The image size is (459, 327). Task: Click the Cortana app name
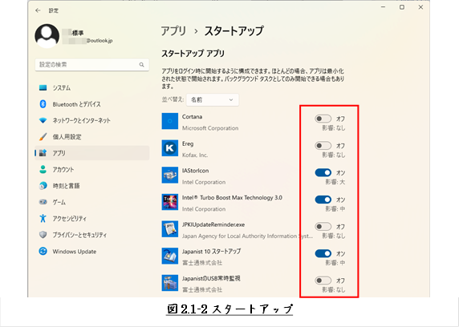pyautogui.click(x=192, y=117)
